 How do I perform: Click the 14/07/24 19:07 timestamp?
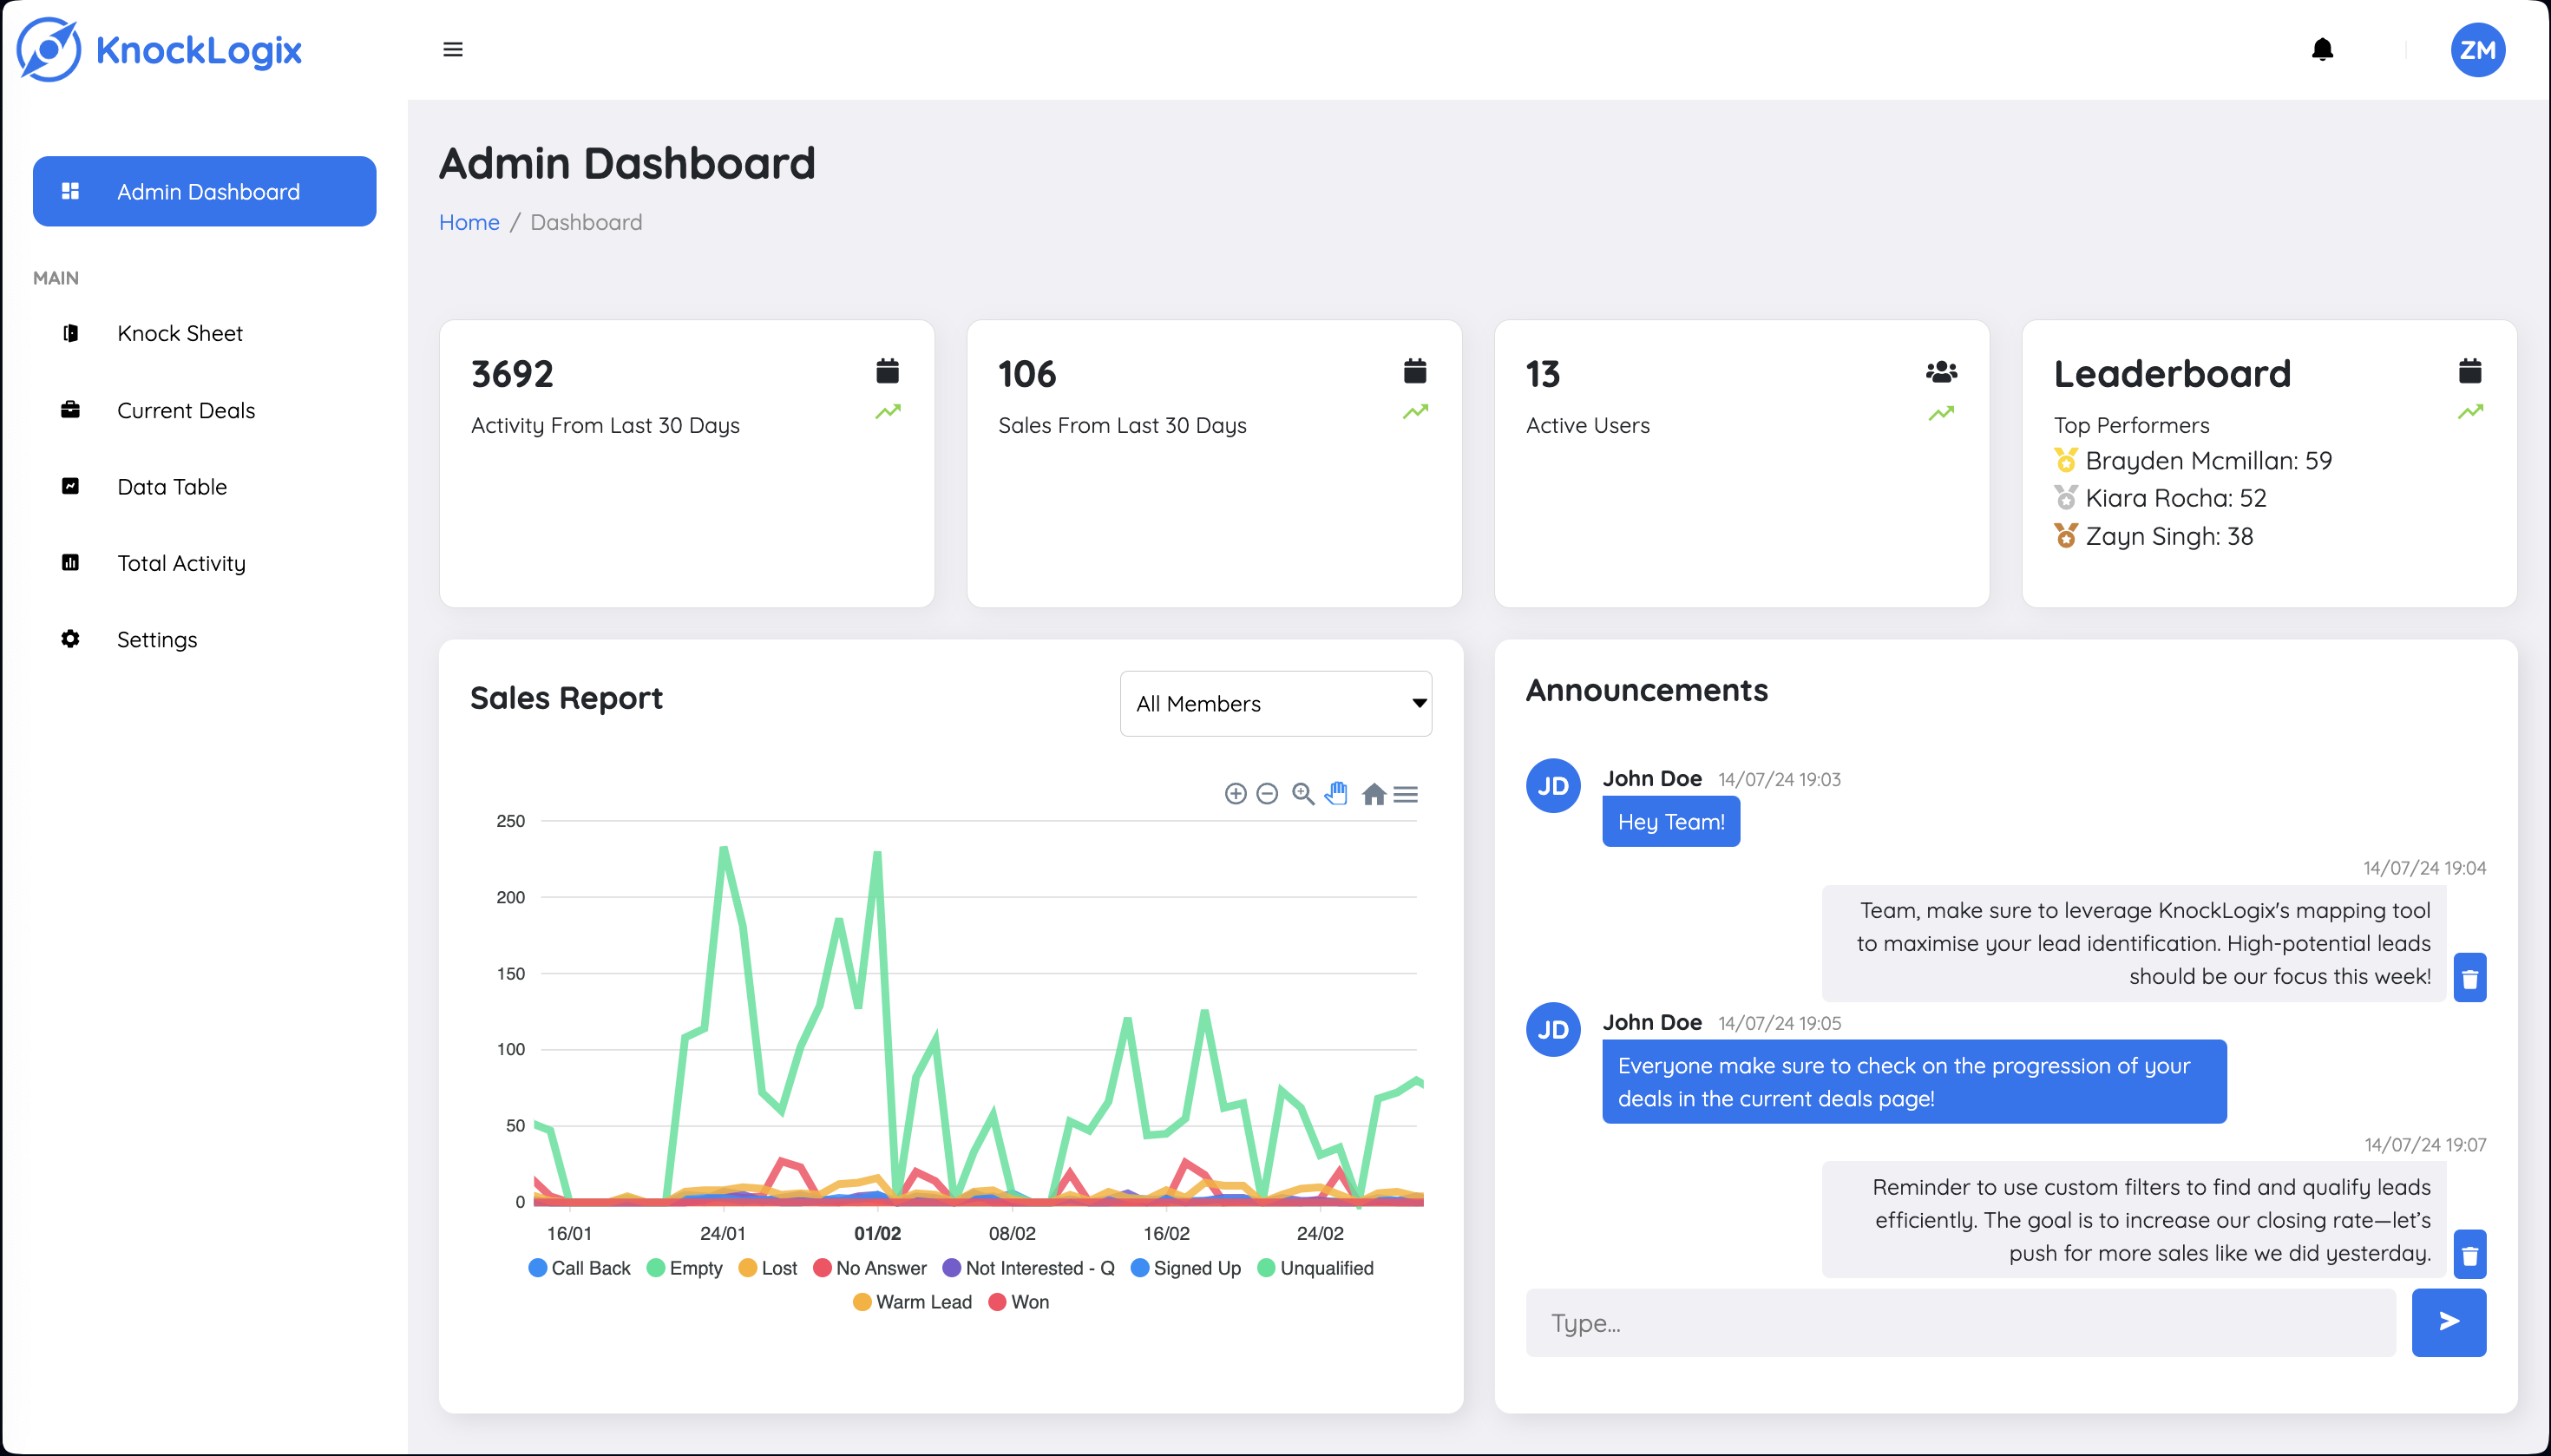tap(2425, 1145)
